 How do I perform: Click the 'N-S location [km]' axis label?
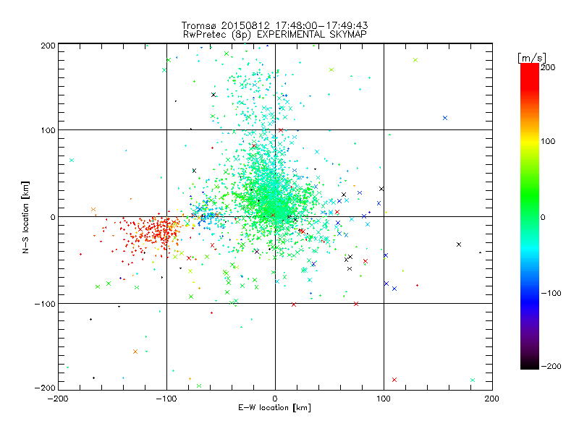click(25, 217)
